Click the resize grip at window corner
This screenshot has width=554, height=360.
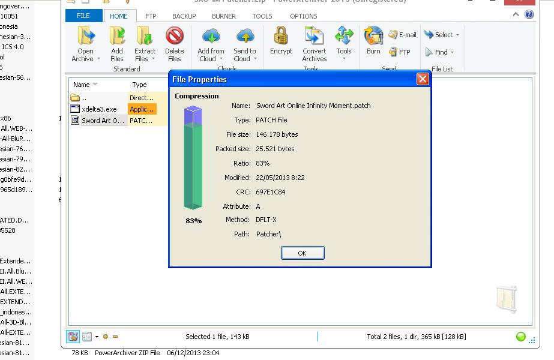tap(532, 340)
